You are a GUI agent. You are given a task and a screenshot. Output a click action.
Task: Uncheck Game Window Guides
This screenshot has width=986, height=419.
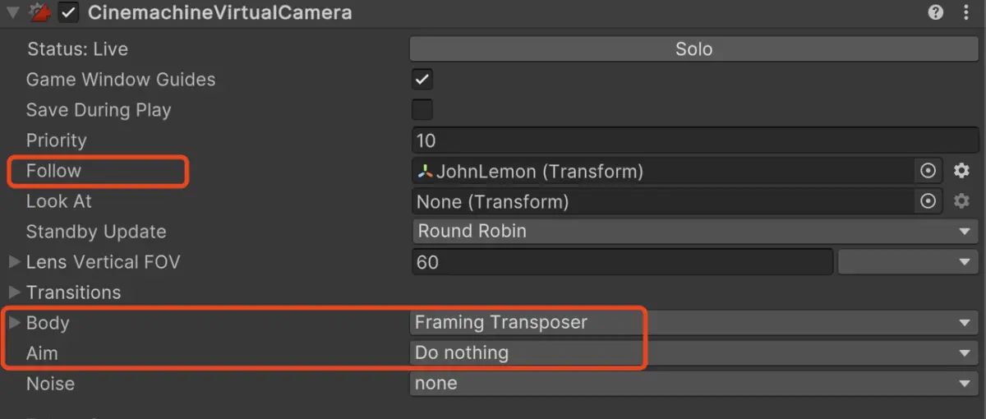[x=422, y=80]
